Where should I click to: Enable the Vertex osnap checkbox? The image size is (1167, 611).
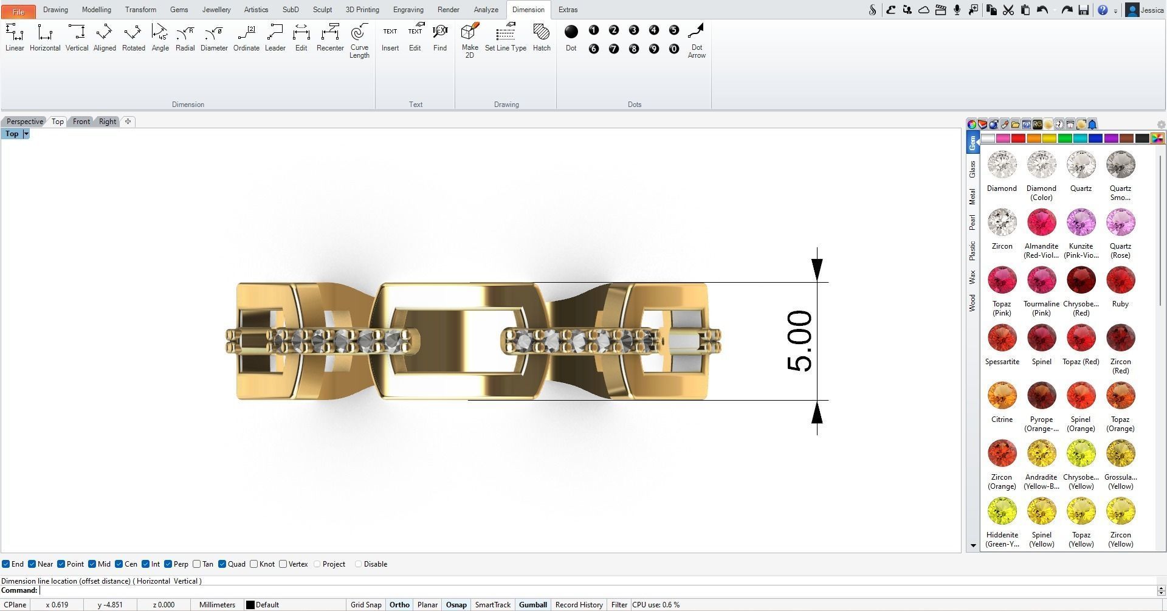(283, 564)
